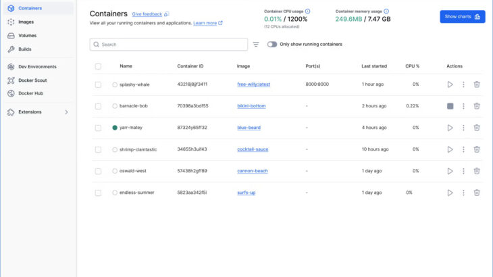The image size is (493, 277).
Task: Delete the splashy-whale container
Action: tap(477, 84)
